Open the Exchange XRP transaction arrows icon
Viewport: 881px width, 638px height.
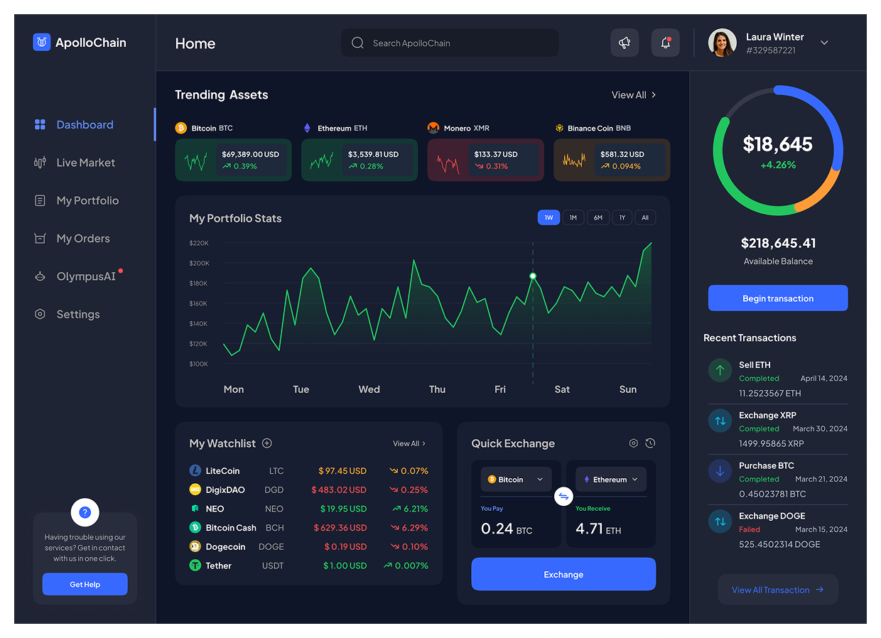pyautogui.click(x=720, y=421)
